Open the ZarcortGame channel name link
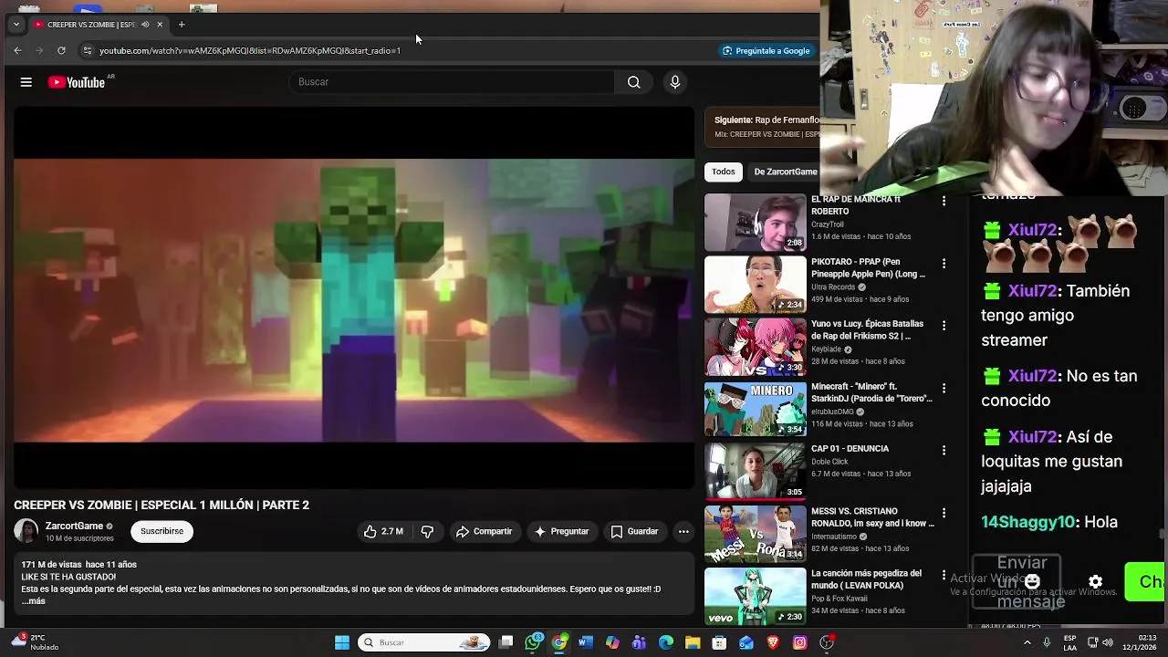Image resolution: width=1168 pixels, height=657 pixels. pos(74,526)
